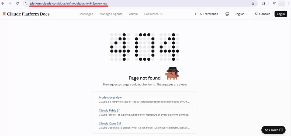The width and height of the screenshot is (291, 136).
Task: Reload the page with the refresh icon
Action: 17,3
